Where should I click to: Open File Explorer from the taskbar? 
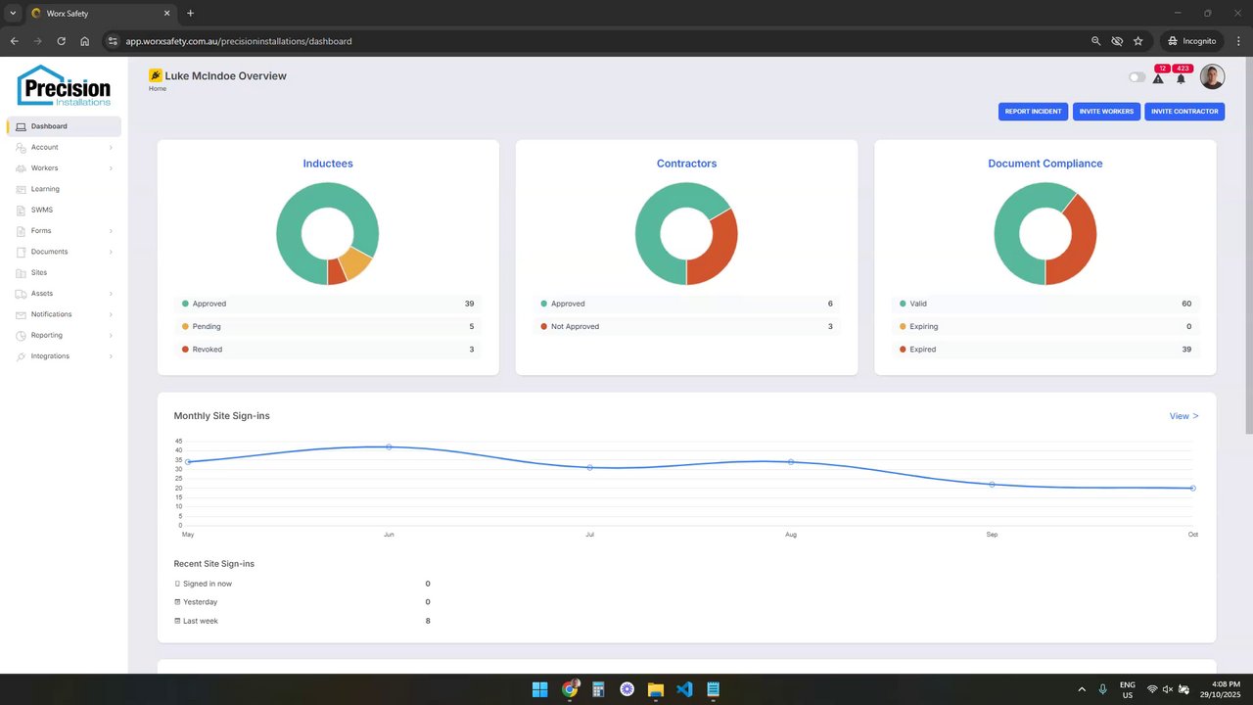point(656,689)
